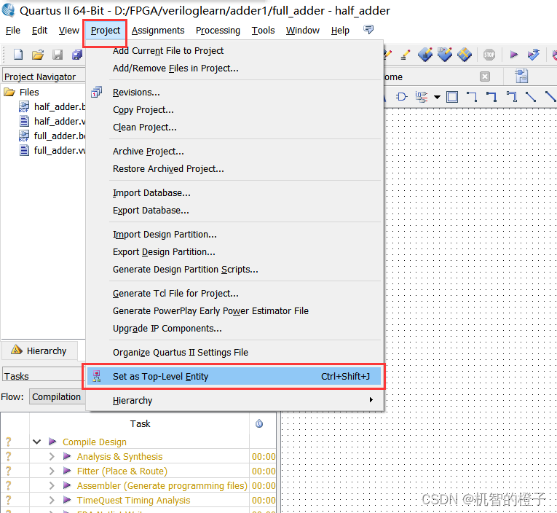Click the clock icon in Task header
Viewport: 557px width, 513px height.
pos(259,423)
